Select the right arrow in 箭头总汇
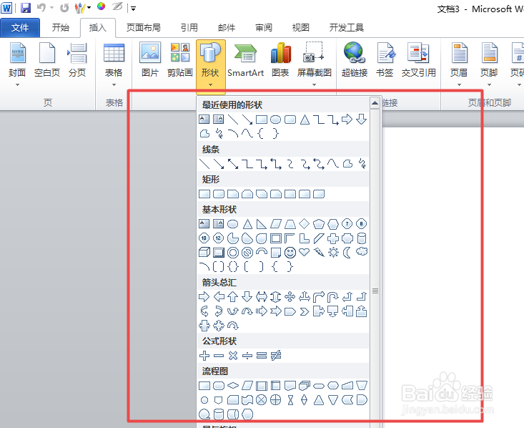 click(204, 297)
